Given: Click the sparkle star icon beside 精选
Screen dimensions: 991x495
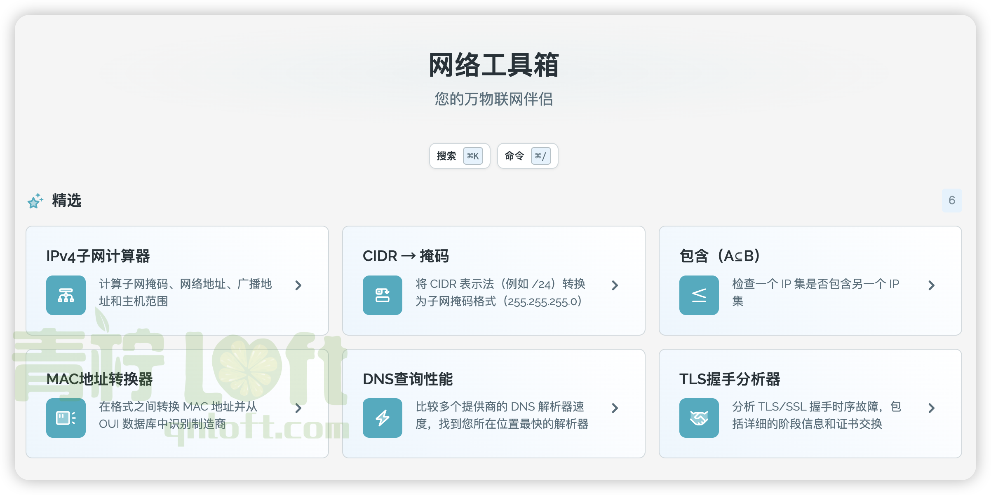Looking at the screenshot, I should (35, 201).
